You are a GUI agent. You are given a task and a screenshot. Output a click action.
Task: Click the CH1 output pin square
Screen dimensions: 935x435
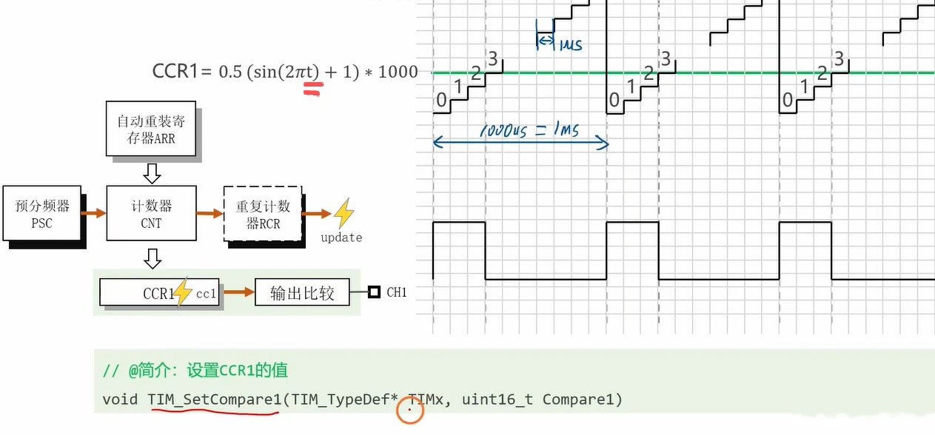tap(375, 292)
